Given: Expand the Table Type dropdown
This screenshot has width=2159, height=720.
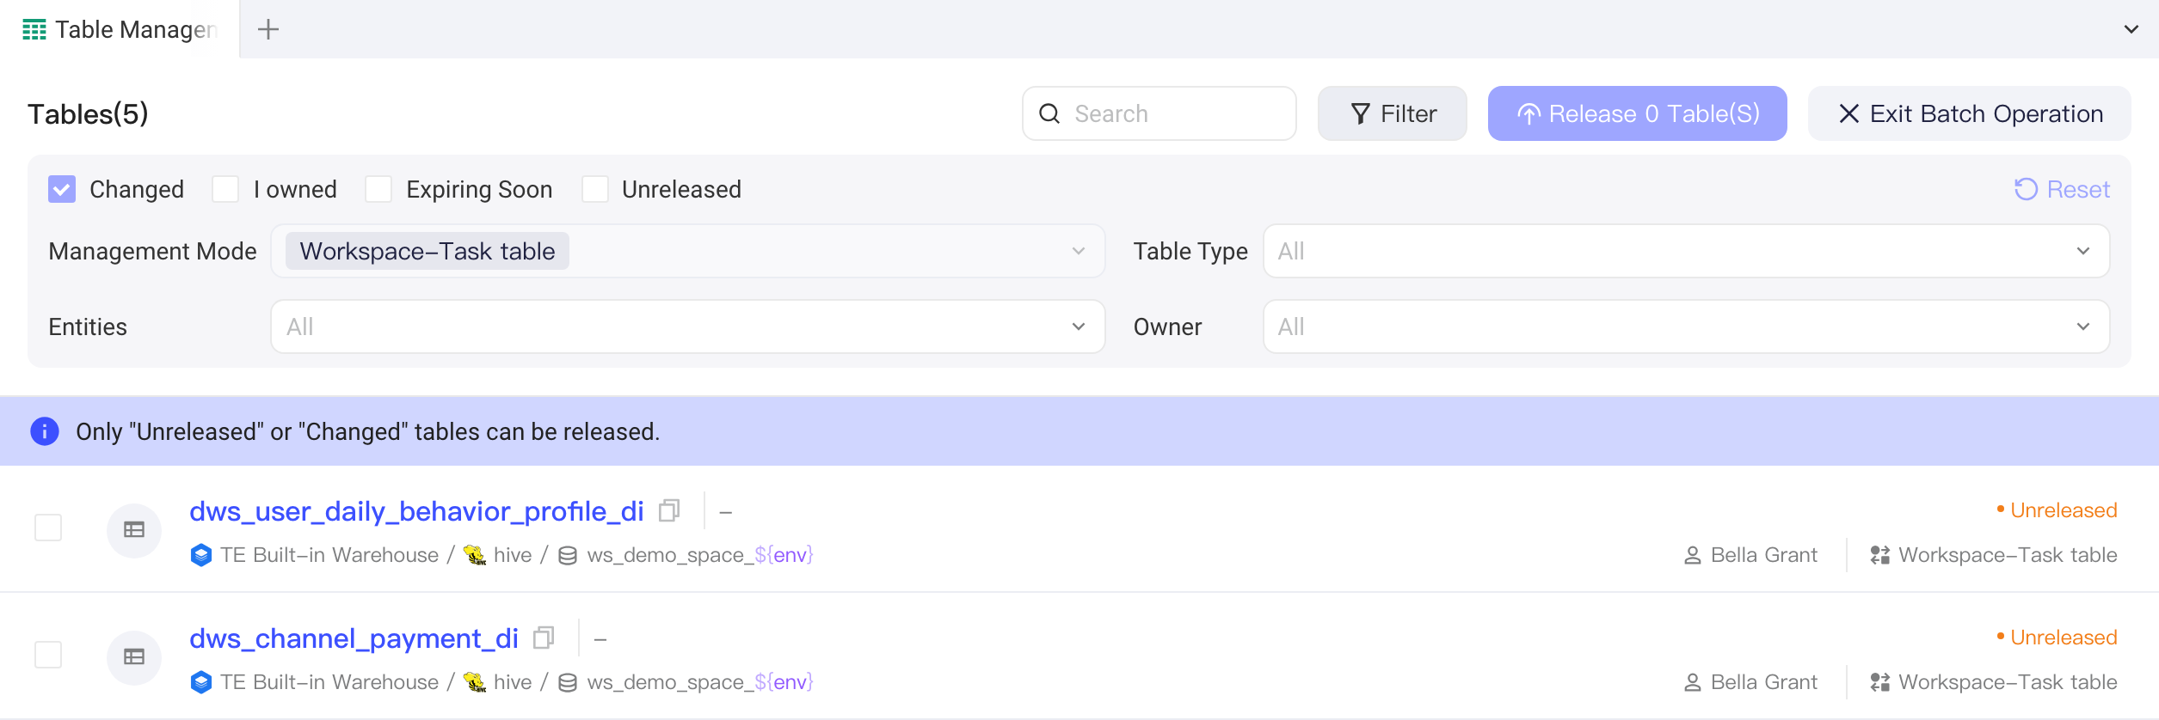Looking at the screenshot, I should pos(1686,251).
